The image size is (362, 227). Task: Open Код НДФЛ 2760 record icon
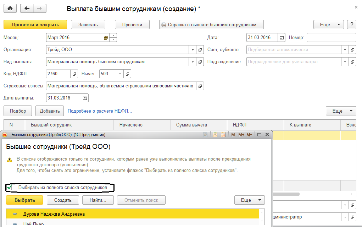pos(74,74)
